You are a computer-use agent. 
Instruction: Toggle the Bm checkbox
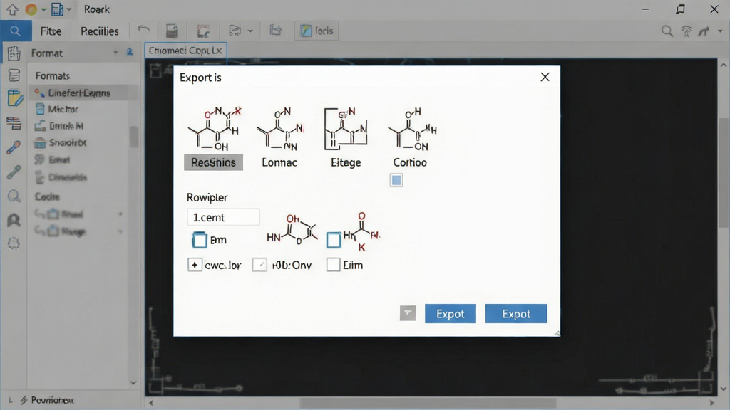coord(200,240)
